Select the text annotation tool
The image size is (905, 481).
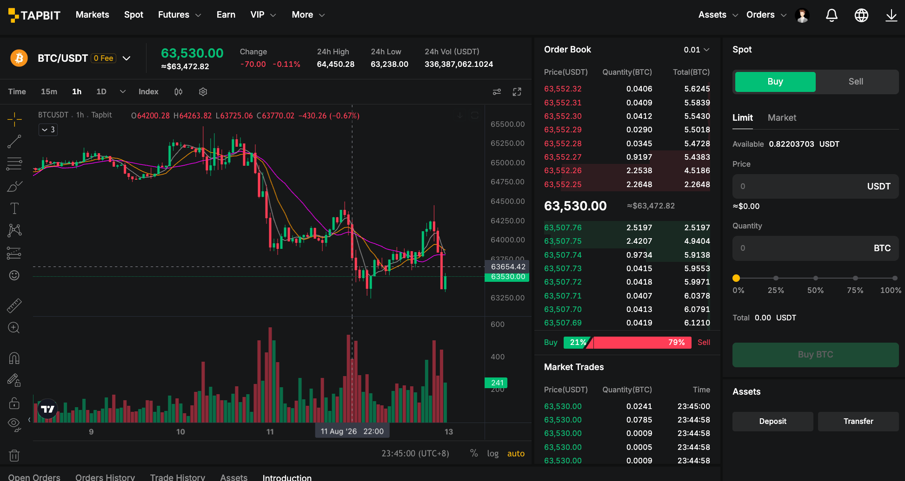tap(14, 208)
